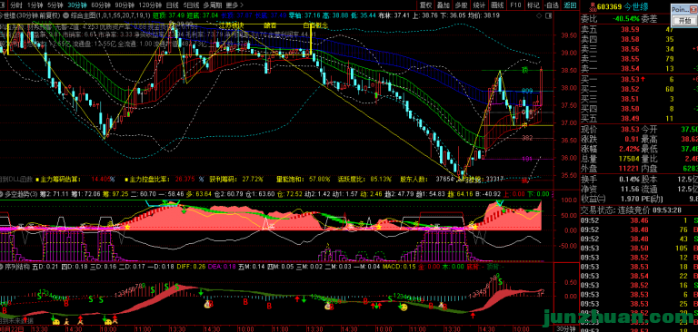The image size is (698, 332).
Task: Toggle 叠加 overlay mode
Action: [x=443, y=5]
